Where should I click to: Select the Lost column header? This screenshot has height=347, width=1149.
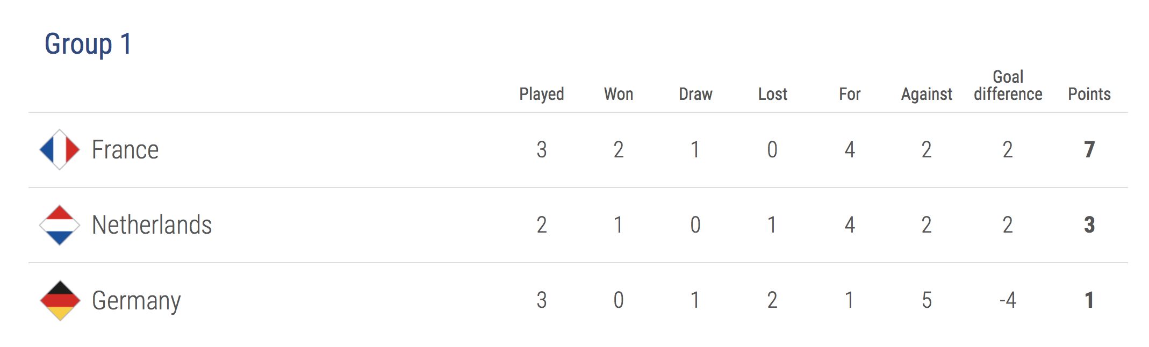coord(772,94)
